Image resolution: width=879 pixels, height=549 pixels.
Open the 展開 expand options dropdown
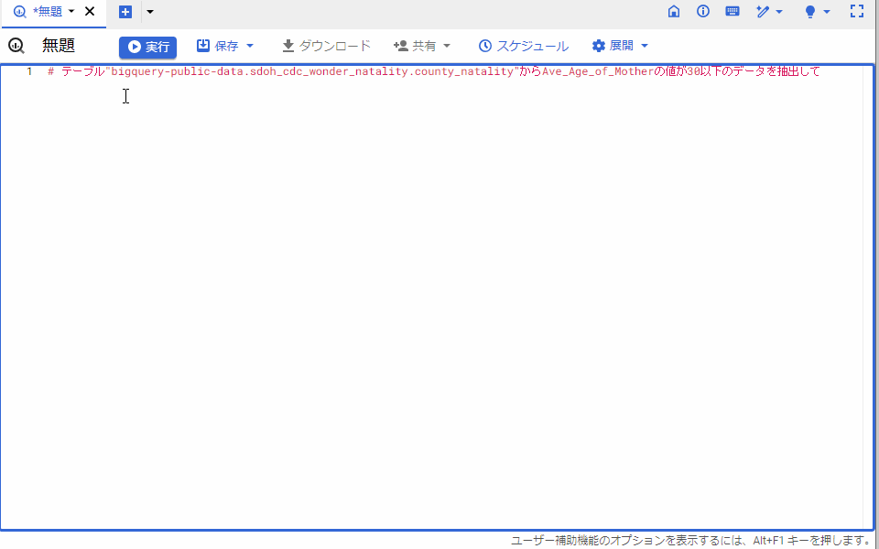(645, 45)
